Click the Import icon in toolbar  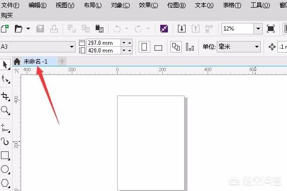coord(182,29)
